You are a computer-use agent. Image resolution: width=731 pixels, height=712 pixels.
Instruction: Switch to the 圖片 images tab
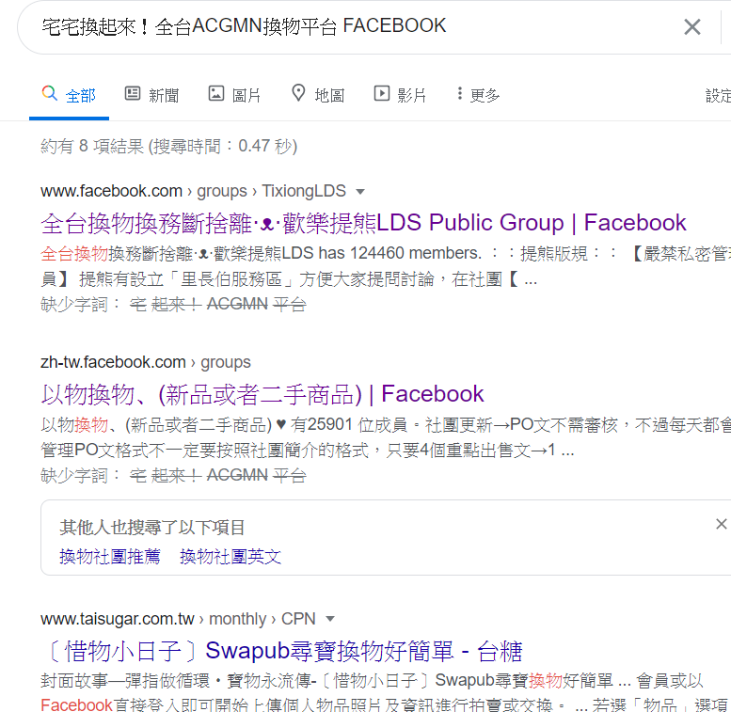pyautogui.click(x=234, y=95)
